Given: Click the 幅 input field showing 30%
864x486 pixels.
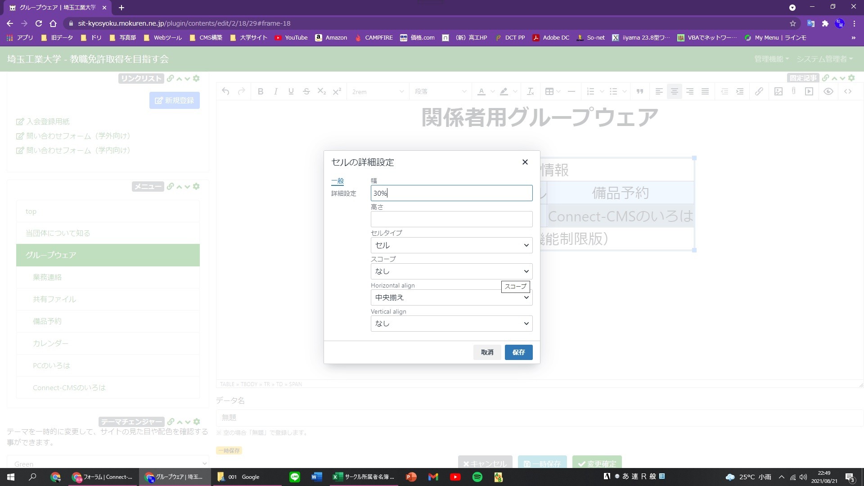Looking at the screenshot, I should click(451, 193).
